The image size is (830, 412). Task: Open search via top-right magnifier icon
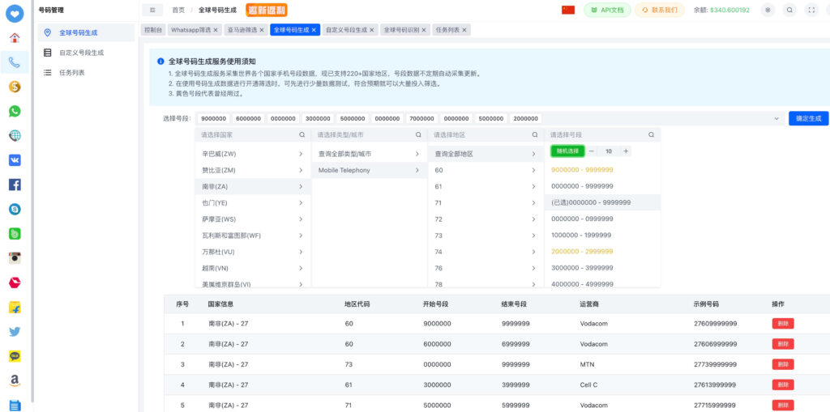789,10
